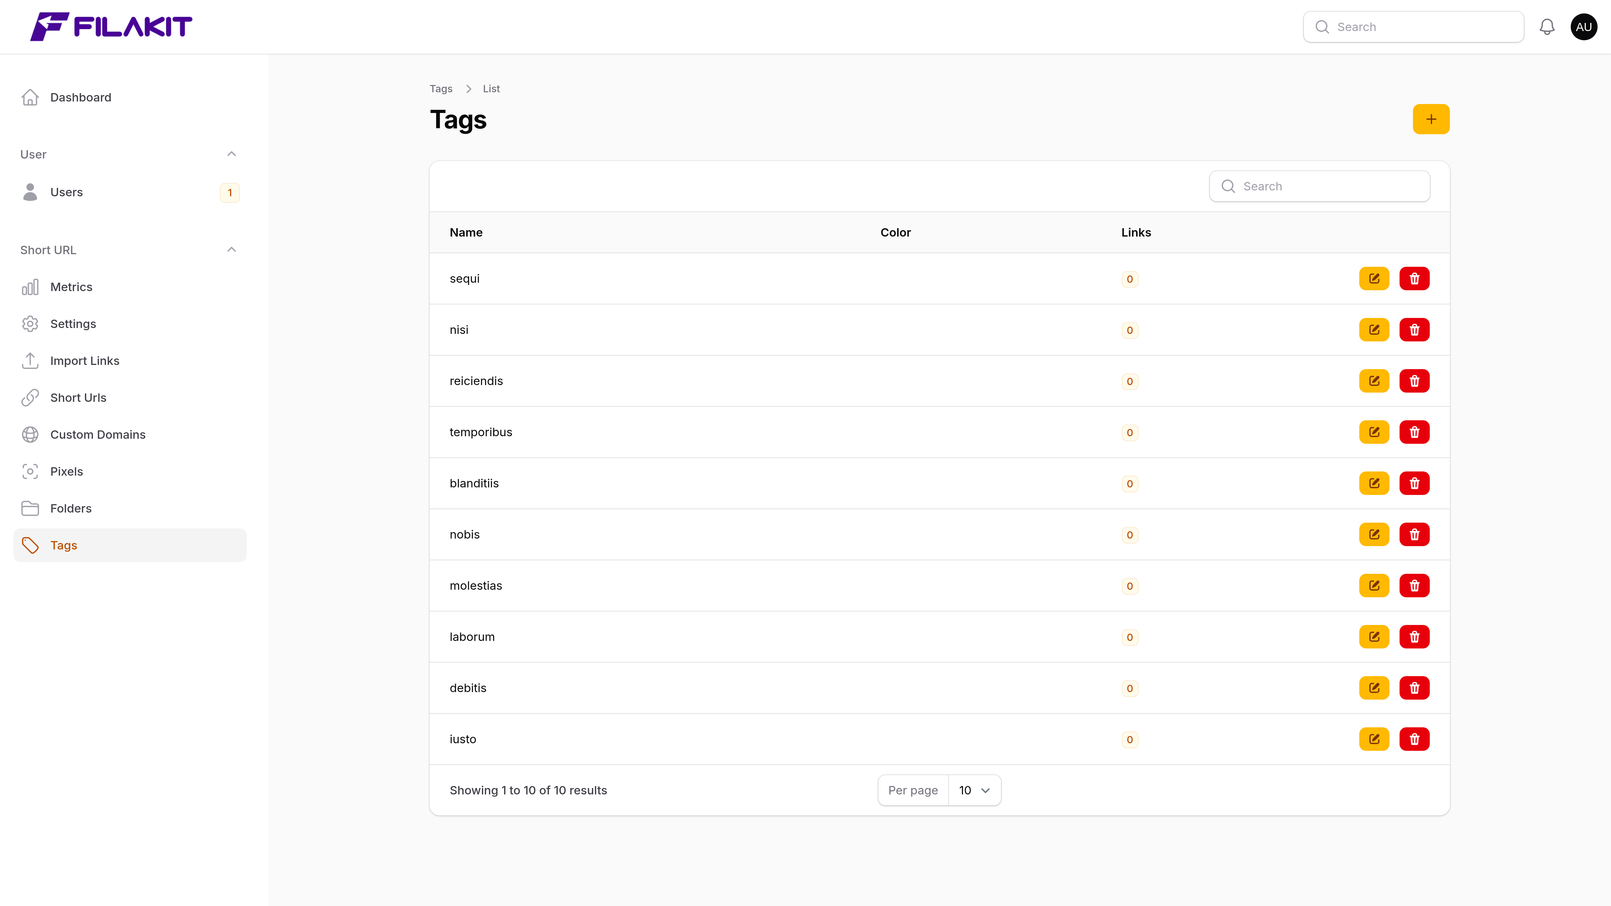The height and width of the screenshot is (906, 1611).
Task: Click the Links column header
Action: 1136,233
